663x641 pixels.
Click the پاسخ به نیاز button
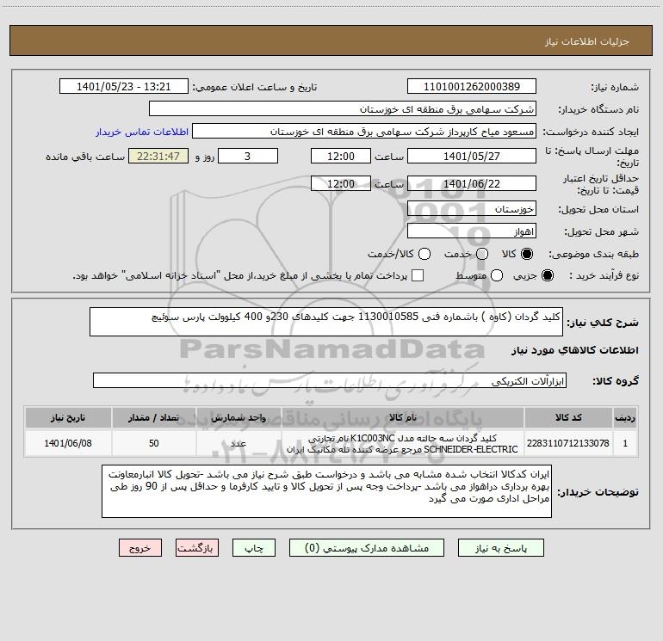pos(500,548)
